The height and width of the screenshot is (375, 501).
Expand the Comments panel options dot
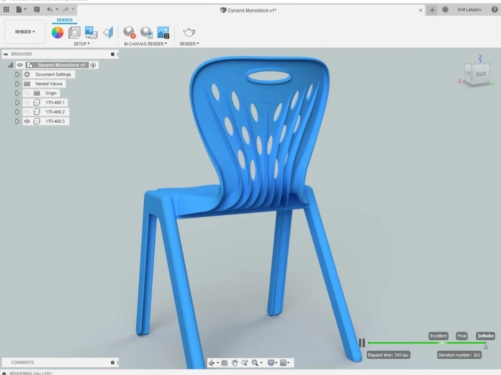point(112,362)
